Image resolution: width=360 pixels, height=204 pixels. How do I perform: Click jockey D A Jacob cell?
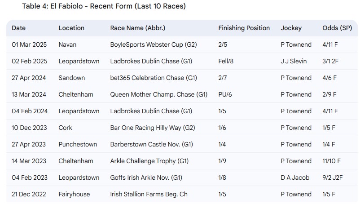(x=295, y=177)
